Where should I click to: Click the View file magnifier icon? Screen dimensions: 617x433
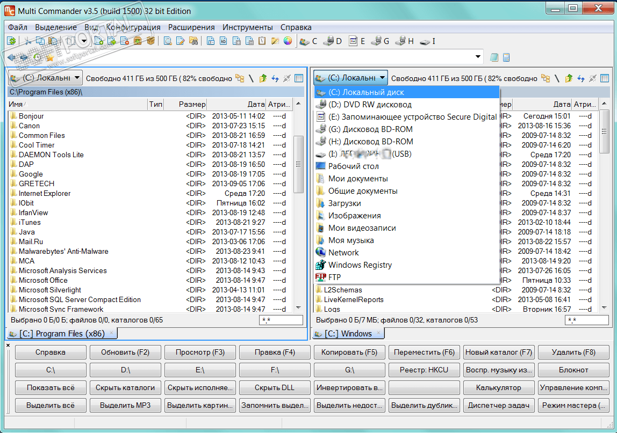168,41
